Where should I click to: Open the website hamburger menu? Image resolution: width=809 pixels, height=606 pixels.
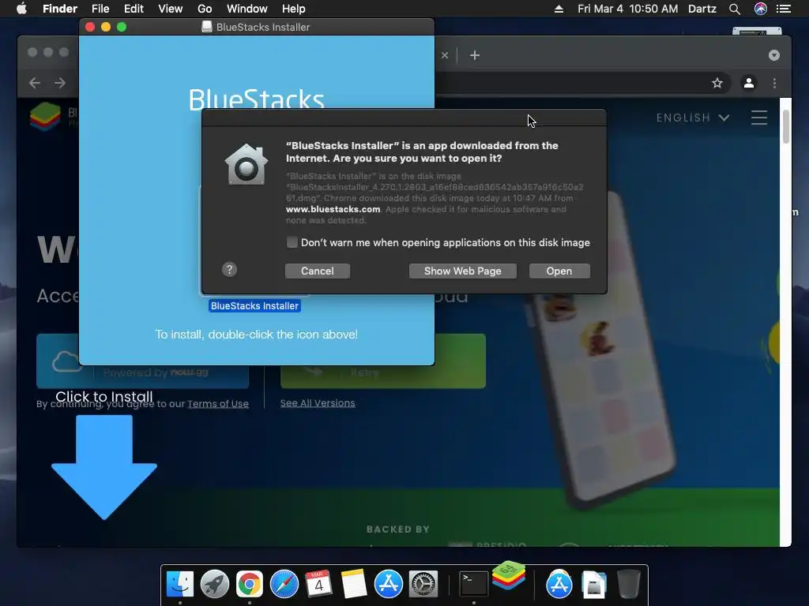(759, 118)
